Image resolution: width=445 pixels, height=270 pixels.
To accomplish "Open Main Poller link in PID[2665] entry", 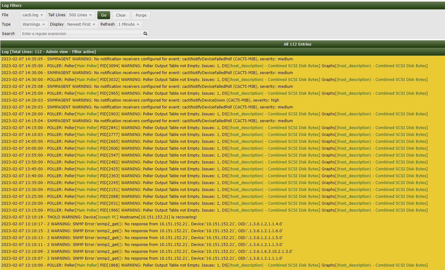I will [x=87, y=142].
